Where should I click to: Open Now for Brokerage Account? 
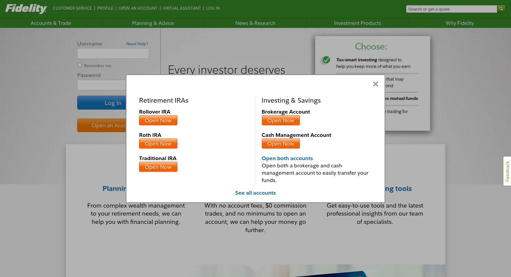(281, 120)
